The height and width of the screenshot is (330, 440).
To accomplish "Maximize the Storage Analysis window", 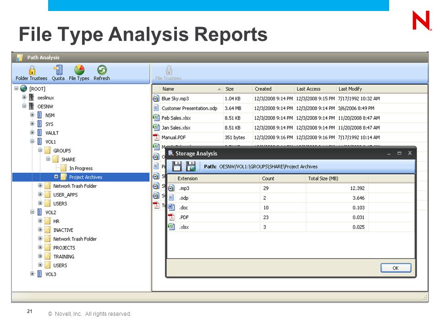I will [399, 153].
